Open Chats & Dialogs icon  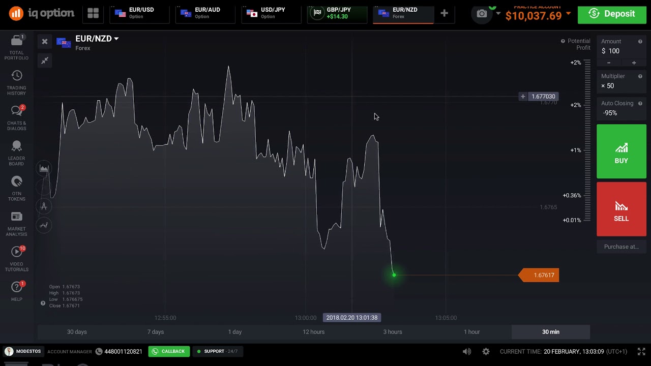click(x=17, y=111)
